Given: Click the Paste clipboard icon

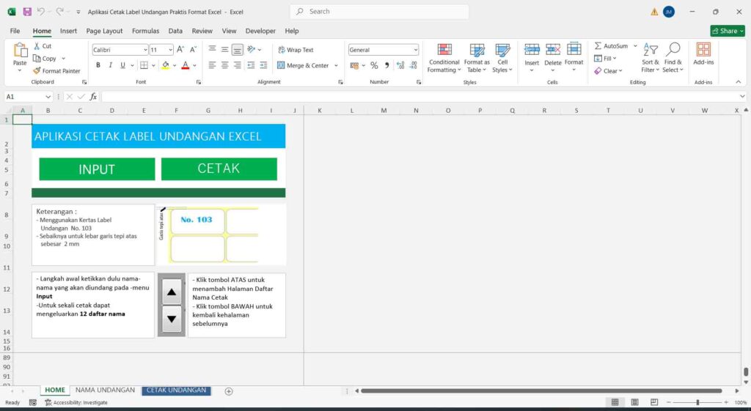Looking at the screenshot, I should (x=20, y=51).
